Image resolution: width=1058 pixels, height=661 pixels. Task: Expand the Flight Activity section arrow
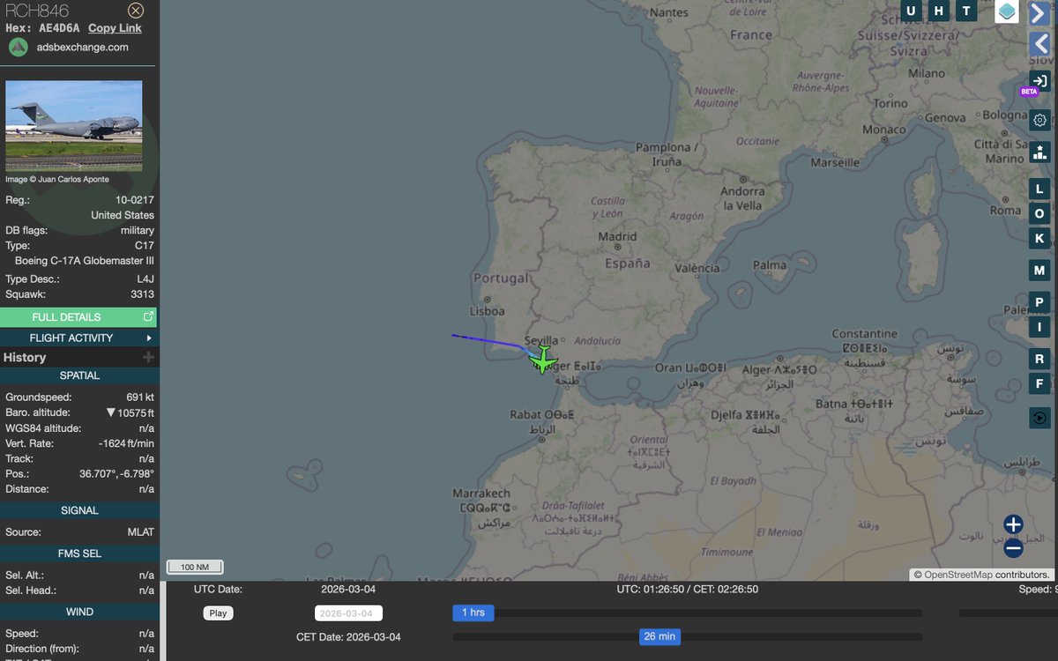coord(150,338)
